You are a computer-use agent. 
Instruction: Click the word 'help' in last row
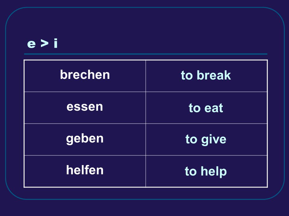click(x=214, y=172)
